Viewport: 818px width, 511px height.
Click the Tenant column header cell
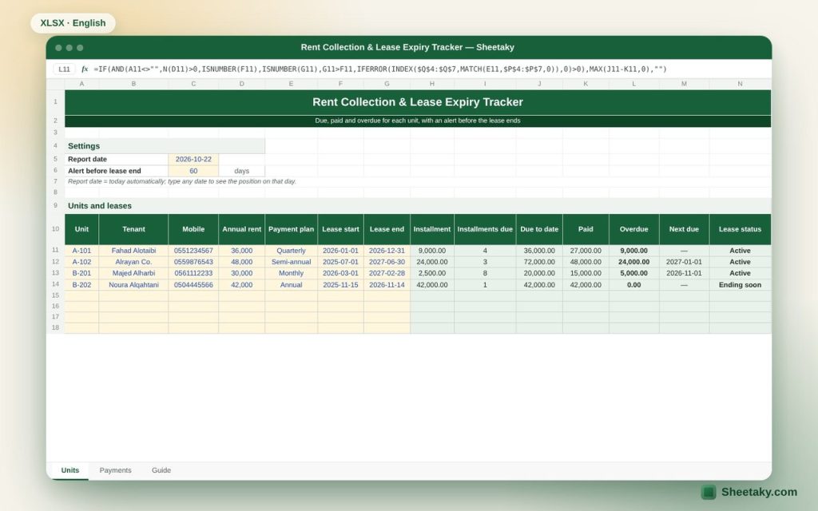133,229
